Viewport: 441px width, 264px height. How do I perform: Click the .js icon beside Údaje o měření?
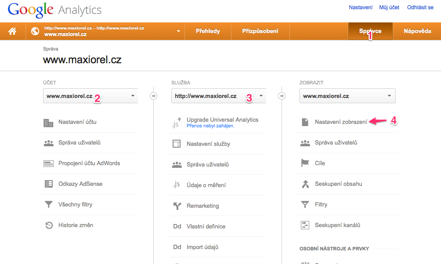176,185
